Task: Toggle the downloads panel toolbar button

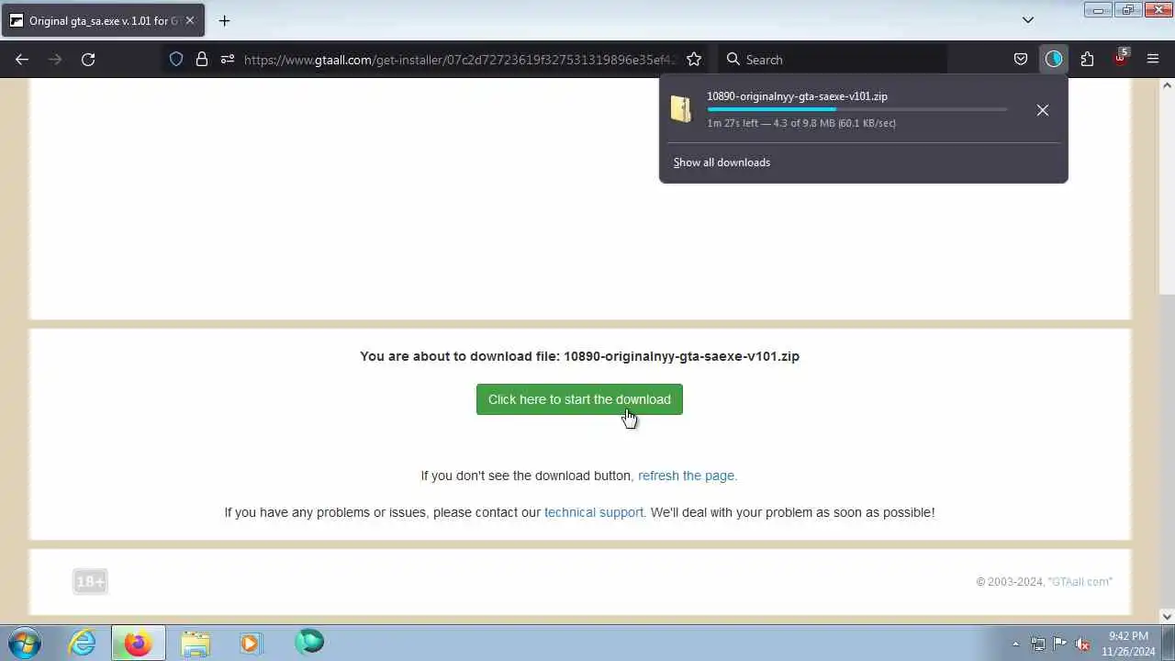Action: [x=1054, y=60]
